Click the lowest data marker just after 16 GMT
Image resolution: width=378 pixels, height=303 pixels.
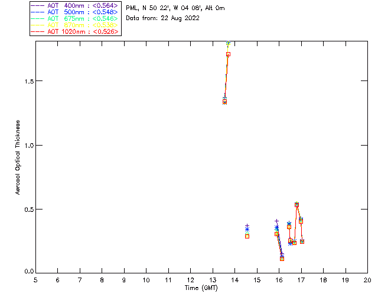pos(282,259)
